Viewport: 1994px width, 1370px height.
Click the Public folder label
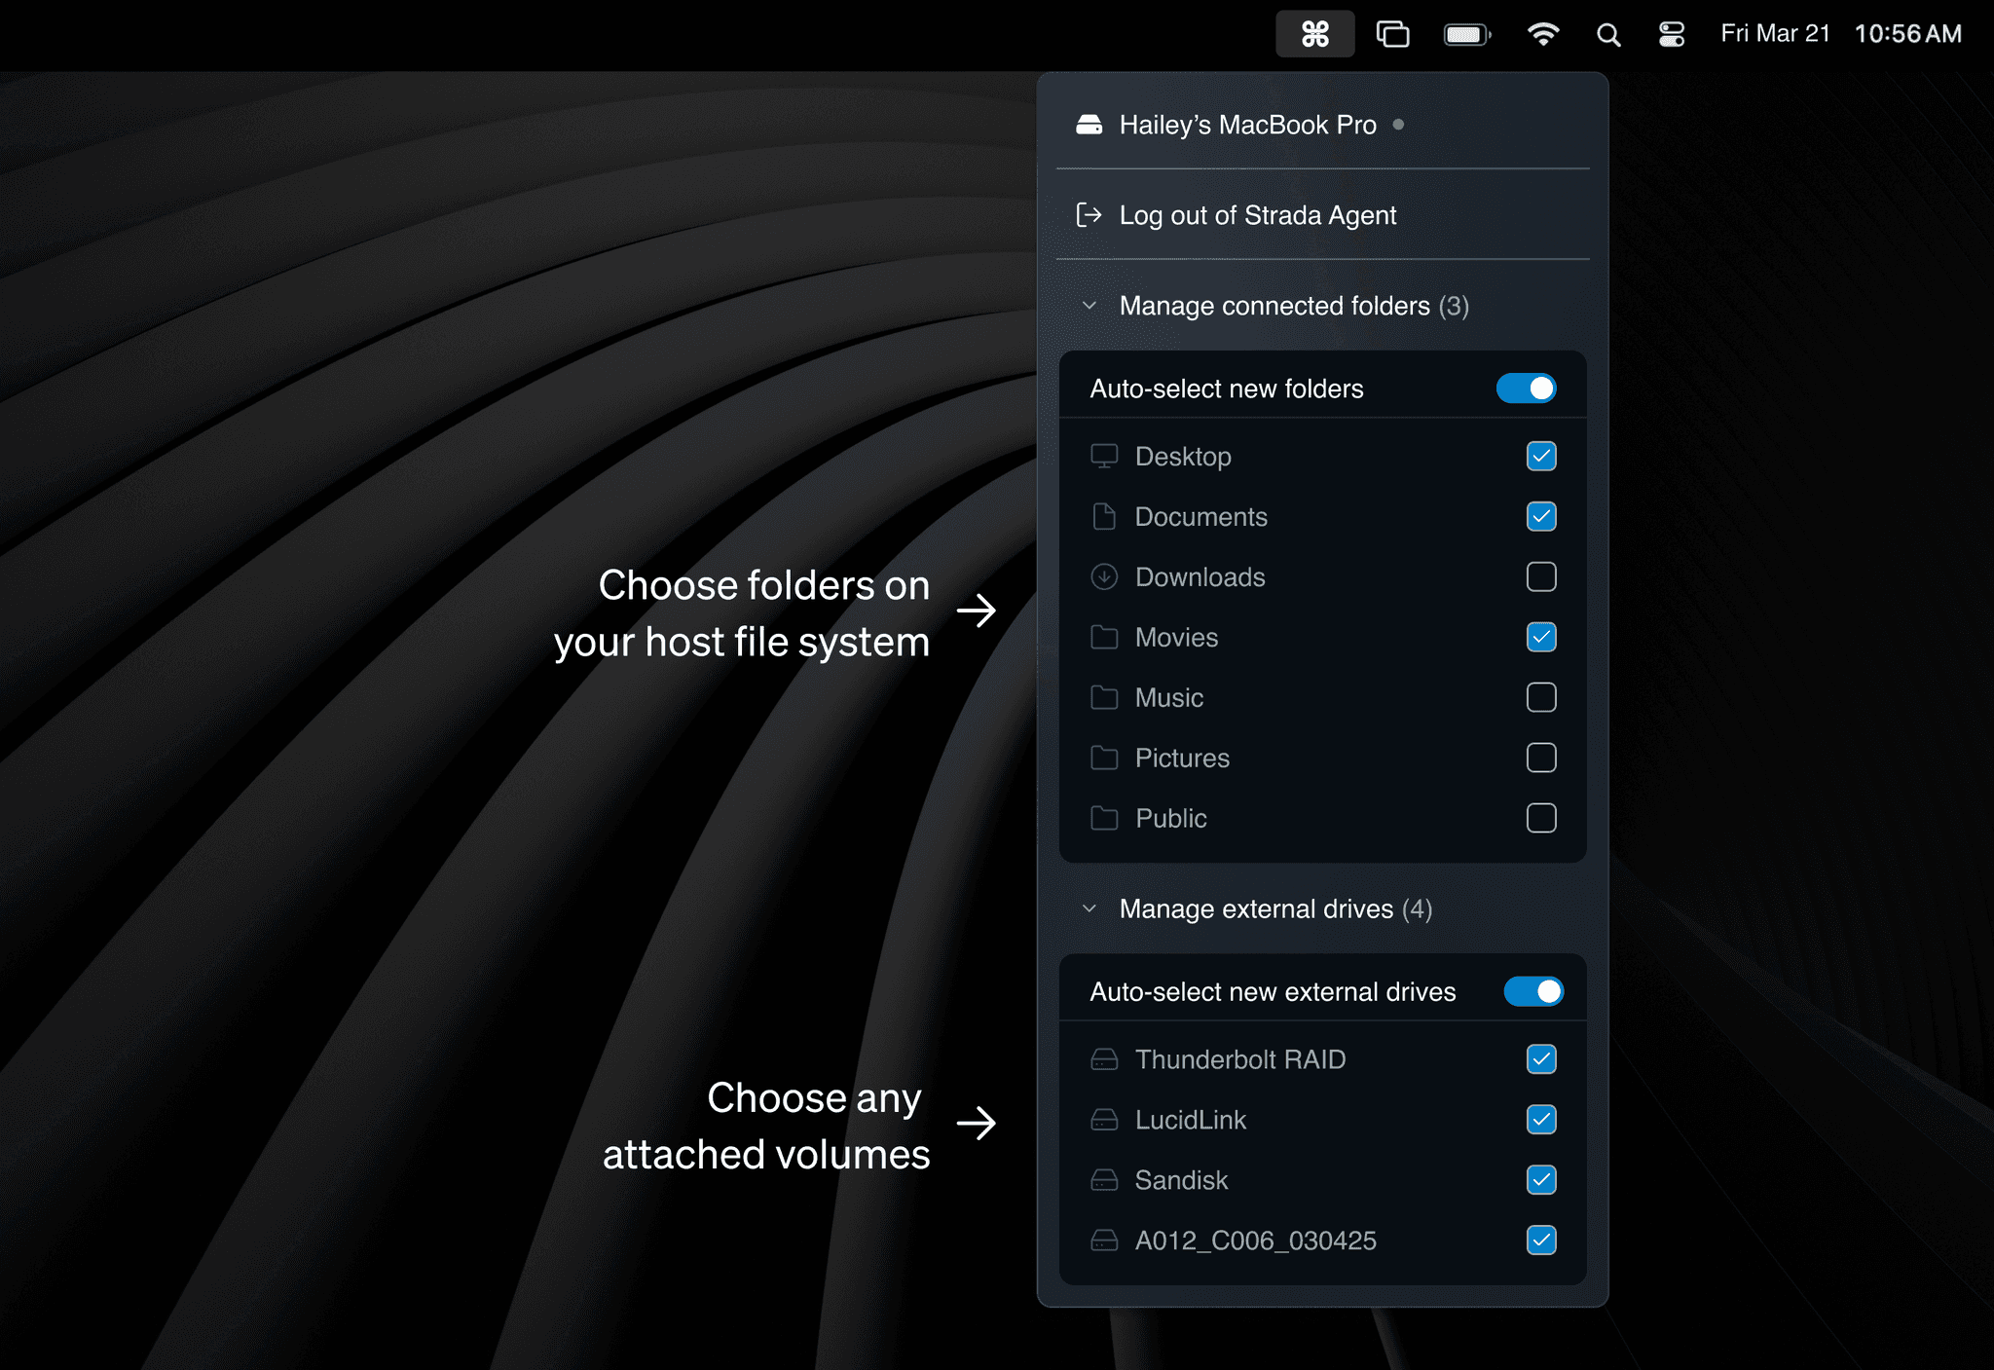click(x=1171, y=819)
